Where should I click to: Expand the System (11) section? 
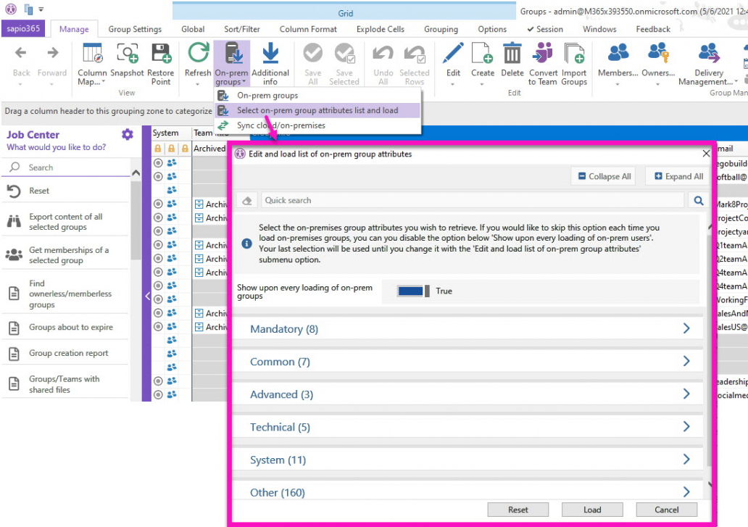click(467, 460)
